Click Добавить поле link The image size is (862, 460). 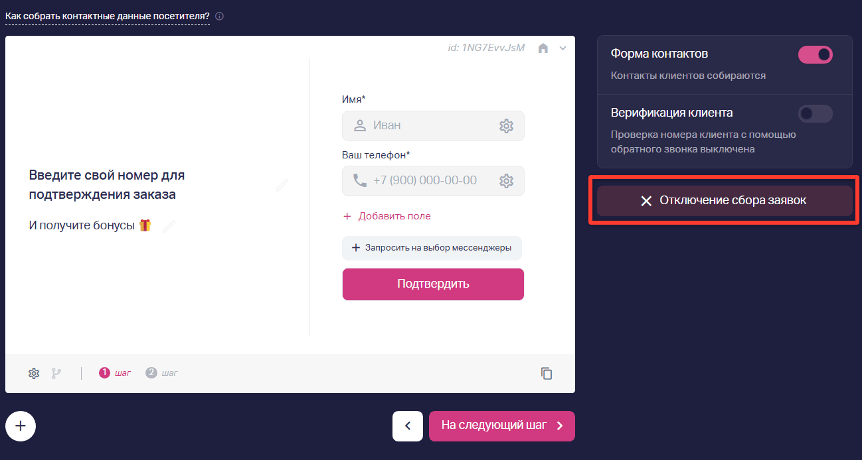click(x=387, y=216)
